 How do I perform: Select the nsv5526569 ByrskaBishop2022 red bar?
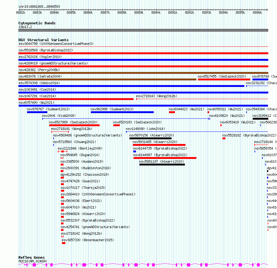tap(143, 53)
